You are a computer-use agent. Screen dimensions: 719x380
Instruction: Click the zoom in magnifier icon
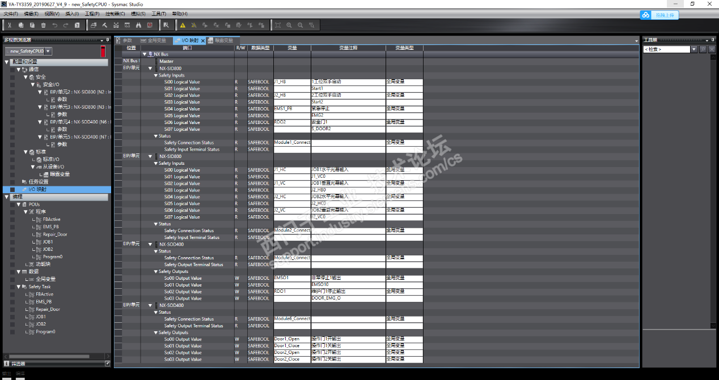coord(289,25)
